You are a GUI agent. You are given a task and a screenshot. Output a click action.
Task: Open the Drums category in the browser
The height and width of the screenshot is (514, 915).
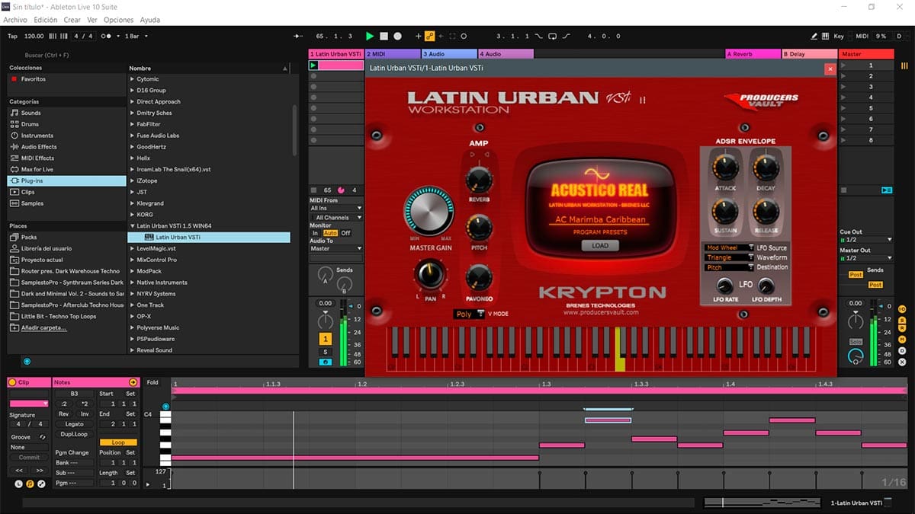[x=30, y=124]
